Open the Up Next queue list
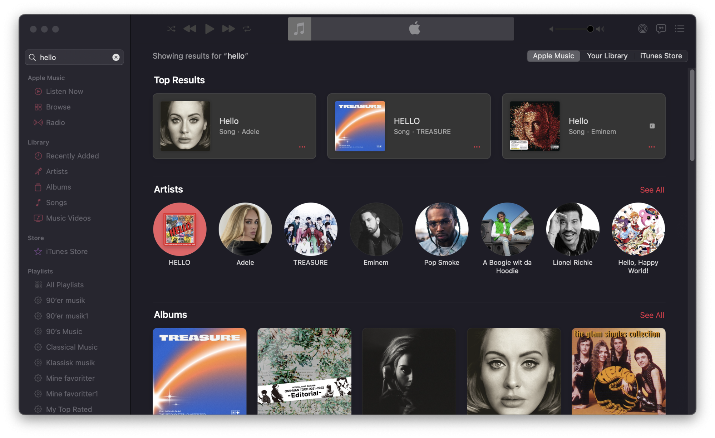 (x=680, y=29)
